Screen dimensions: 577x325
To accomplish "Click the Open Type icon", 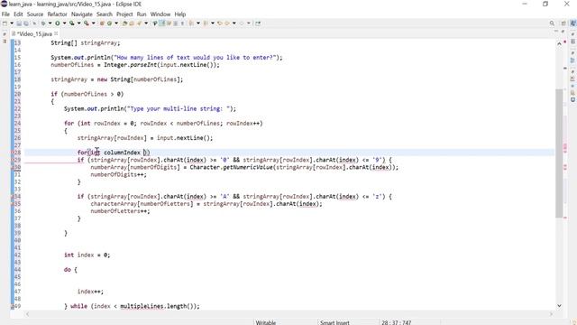I will 124,23.
